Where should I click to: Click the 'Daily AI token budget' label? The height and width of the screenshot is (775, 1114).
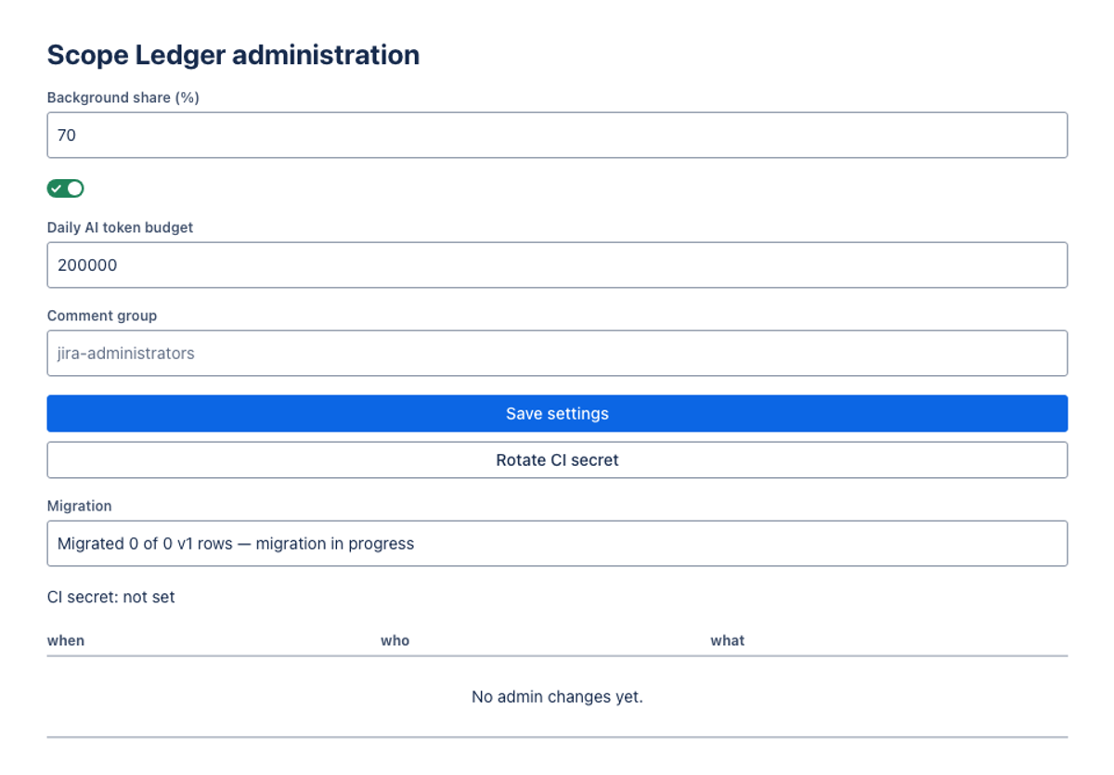pyautogui.click(x=121, y=227)
